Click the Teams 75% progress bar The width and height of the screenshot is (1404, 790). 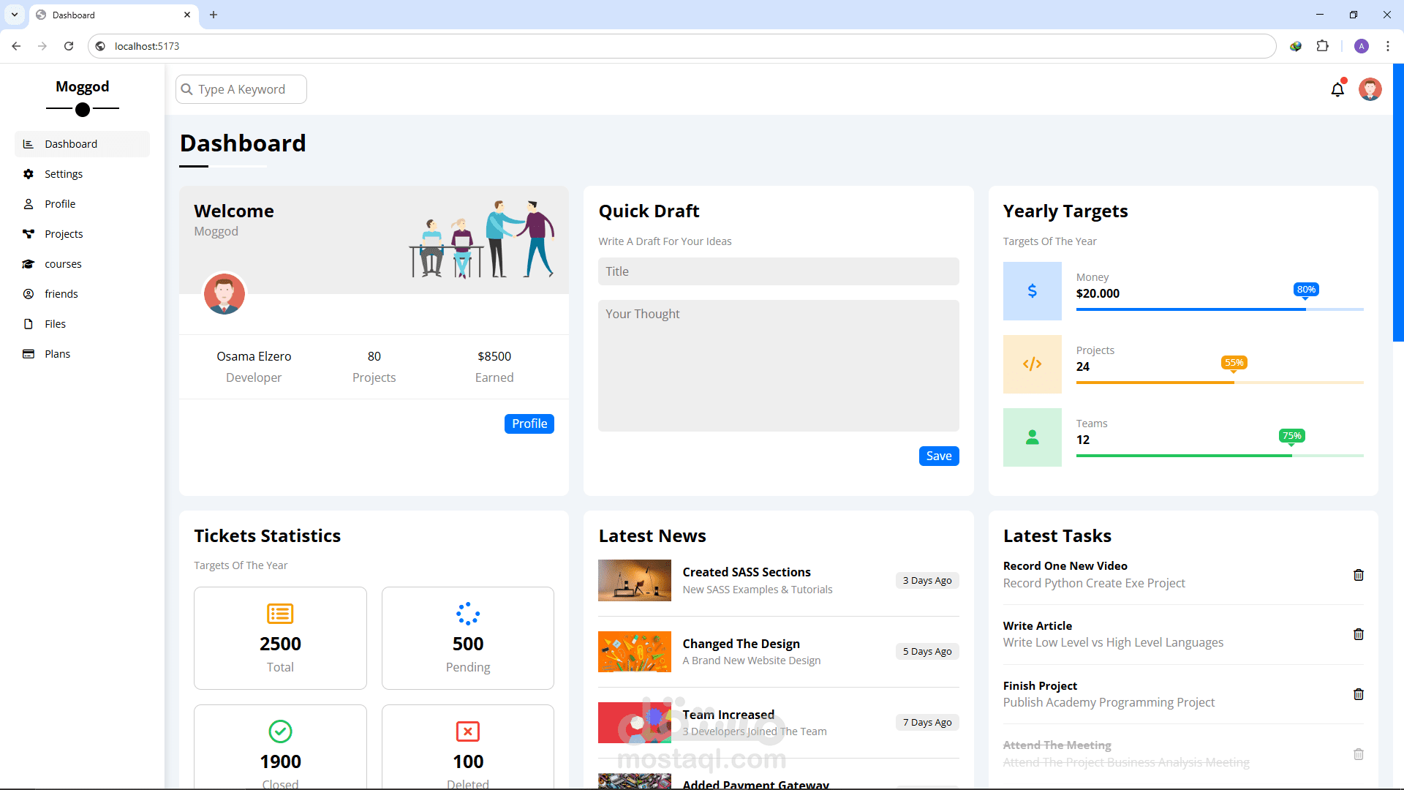(x=1220, y=456)
